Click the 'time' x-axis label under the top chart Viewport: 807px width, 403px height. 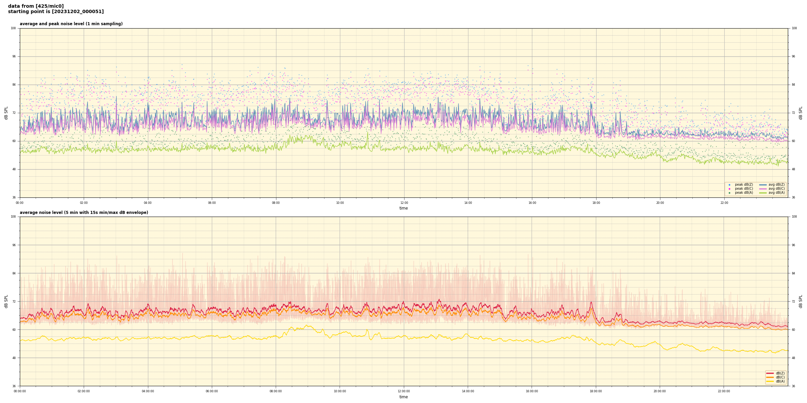(403, 208)
